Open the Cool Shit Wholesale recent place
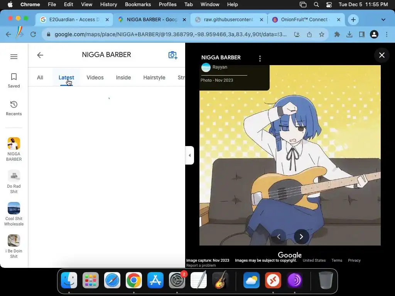Viewport: 395px width, 296px height. coord(14,214)
